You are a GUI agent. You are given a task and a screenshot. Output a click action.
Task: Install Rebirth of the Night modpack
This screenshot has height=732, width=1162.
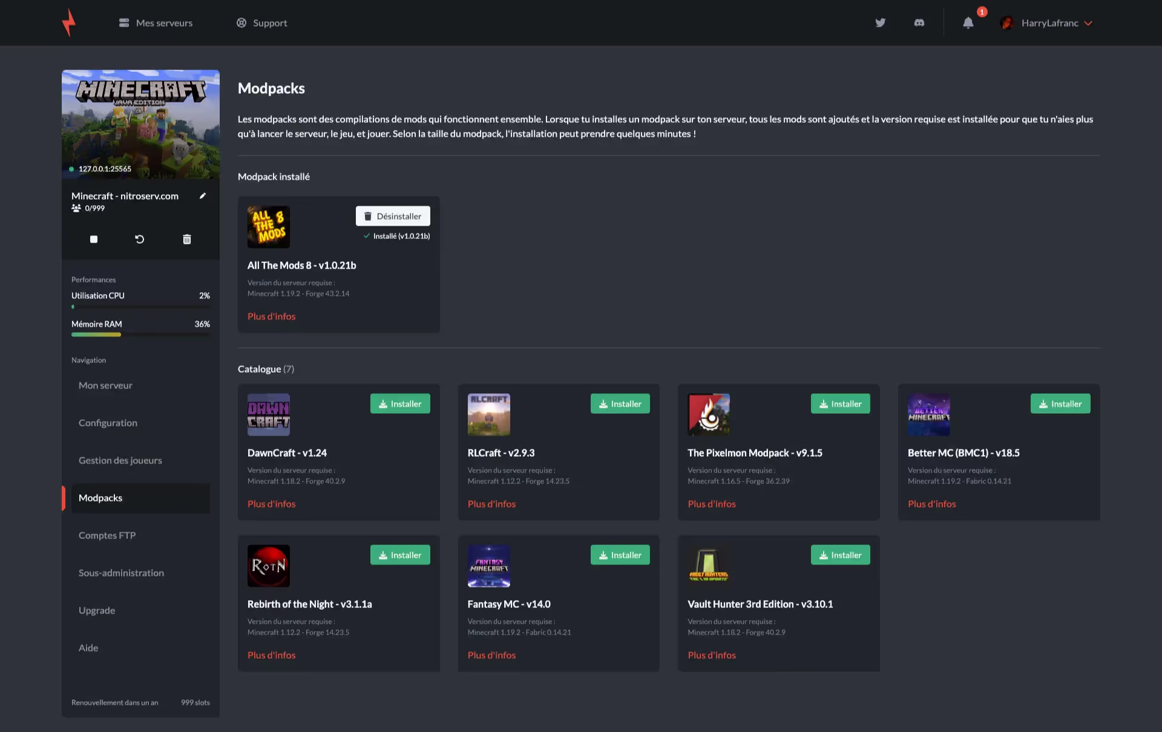[400, 555]
